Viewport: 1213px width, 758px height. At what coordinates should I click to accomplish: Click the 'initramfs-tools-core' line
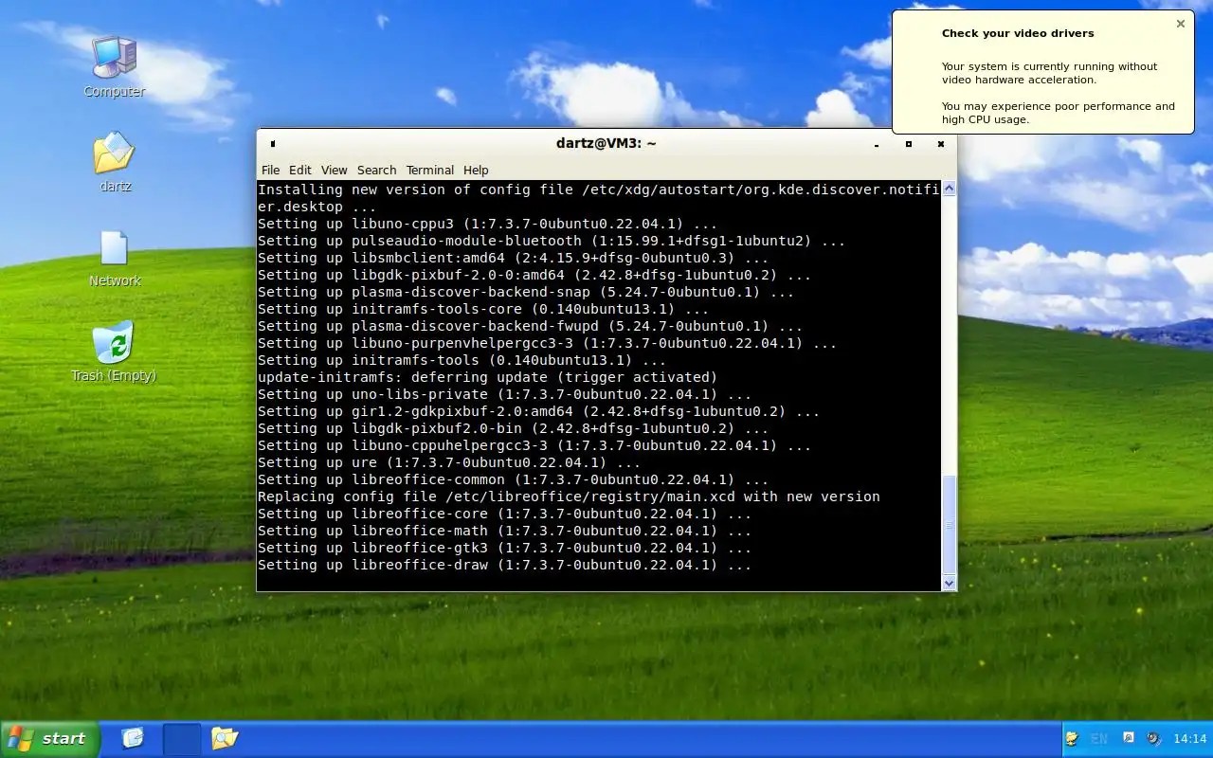(x=483, y=309)
